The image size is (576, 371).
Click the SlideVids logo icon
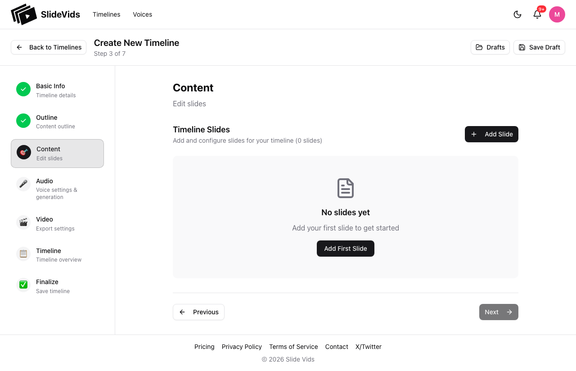[25, 14]
